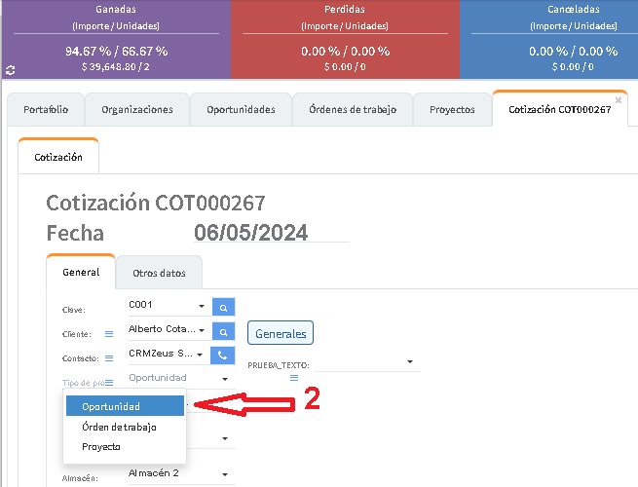Switch to the Proyectos tab
The width and height of the screenshot is (638, 487).
click(452, 109)
